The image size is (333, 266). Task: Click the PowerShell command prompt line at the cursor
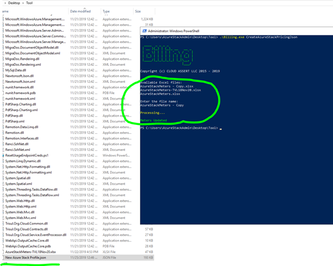click(x=181, y=128)
